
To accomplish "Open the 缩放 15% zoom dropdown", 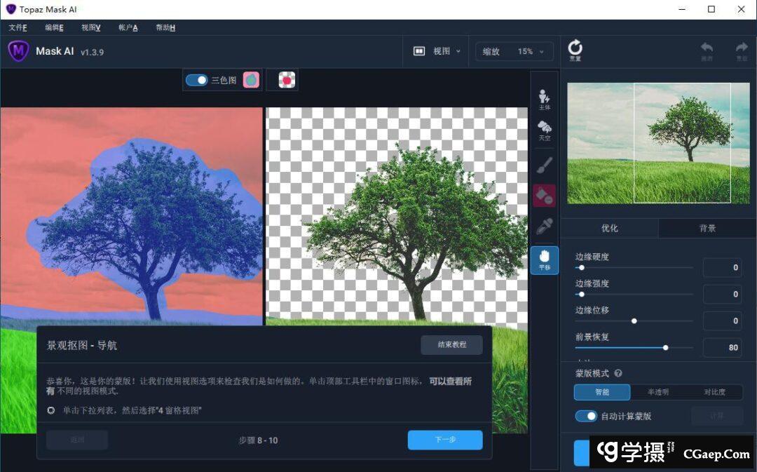I will tap(514, 51).
